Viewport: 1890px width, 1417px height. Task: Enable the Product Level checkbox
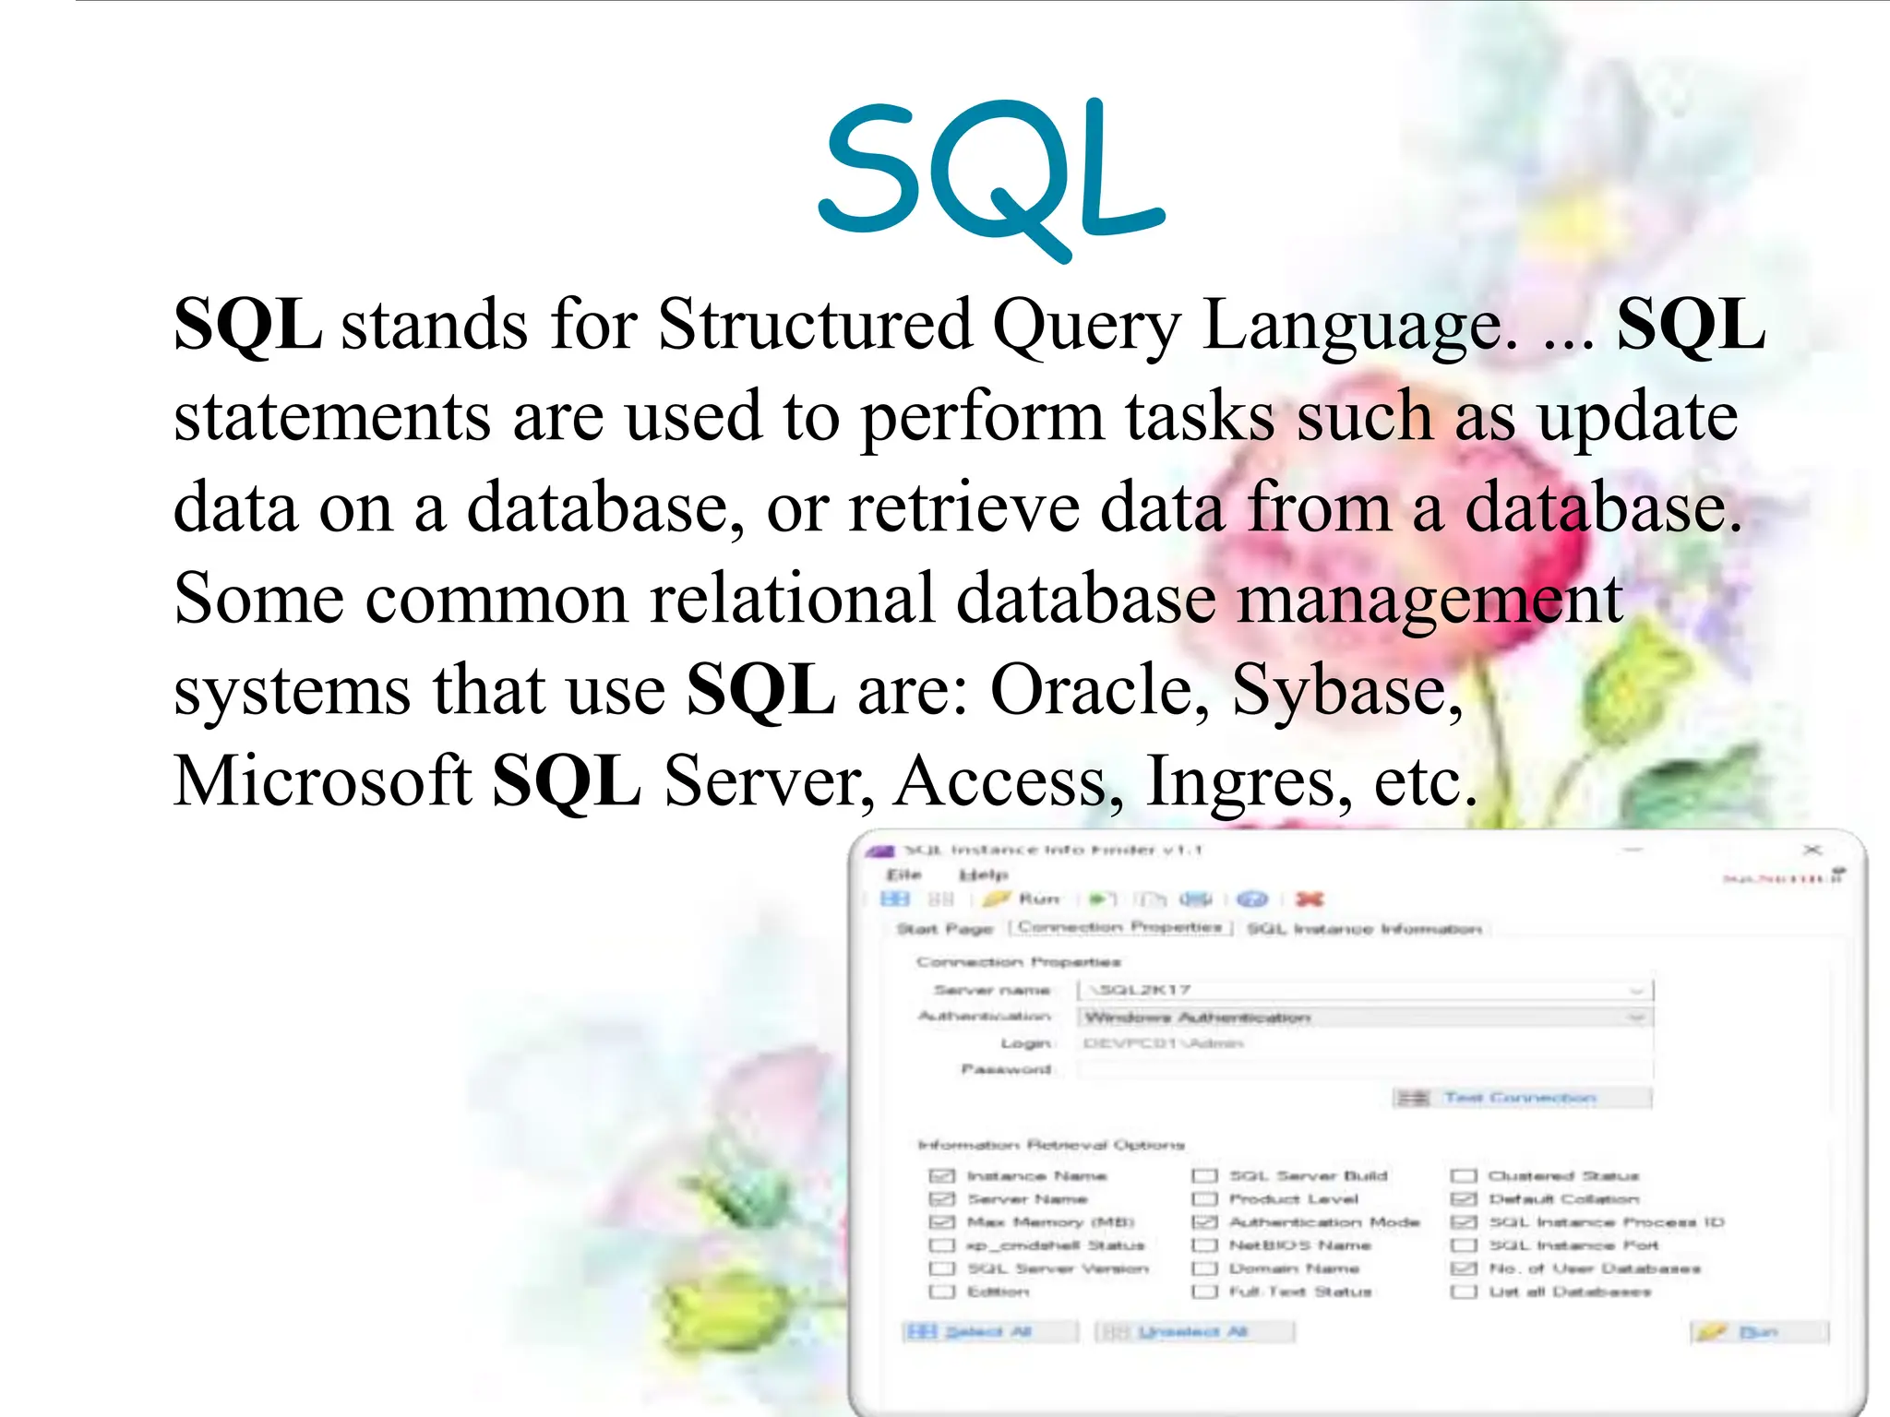coord(1204,1198)
